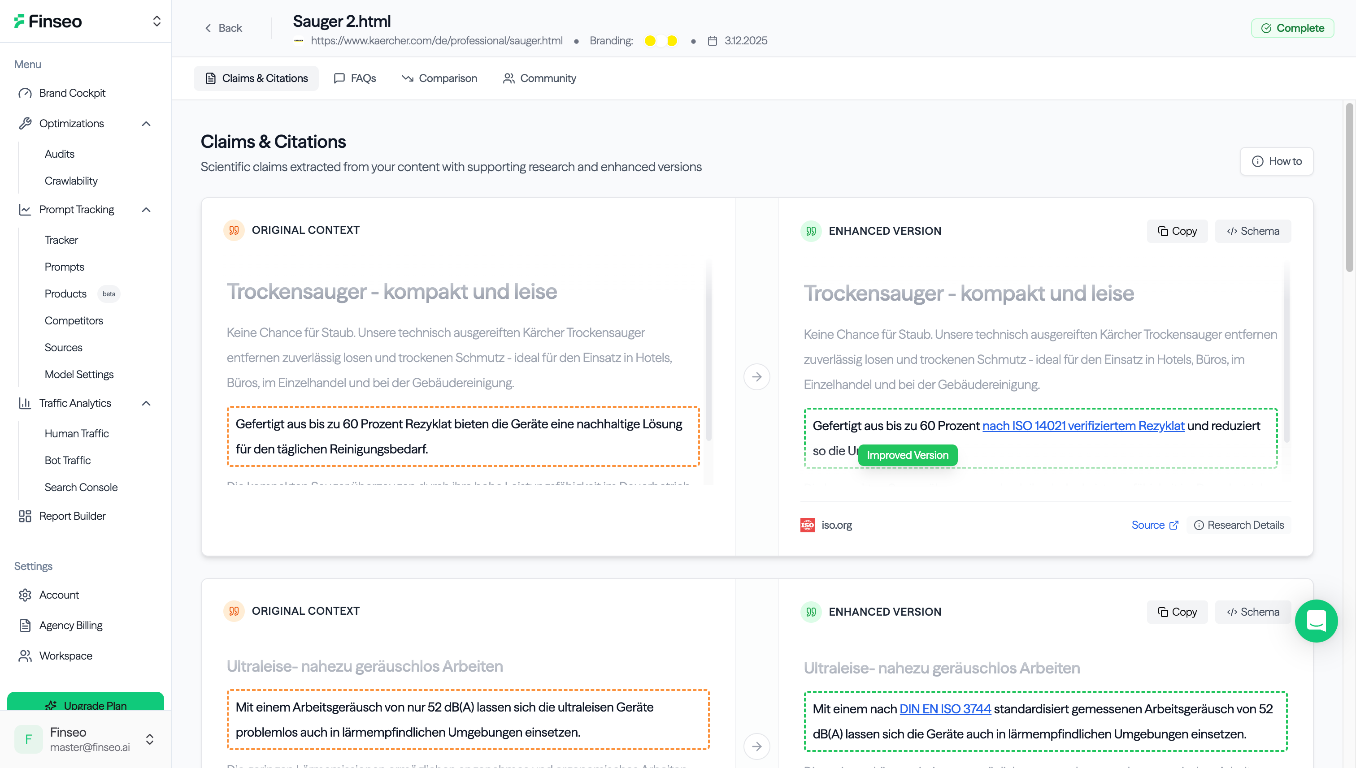The width and height of the screenshot is (1356, 768).
Task: Click the orange quote icon beside Original Context
Action: click(x=234, y=230)
